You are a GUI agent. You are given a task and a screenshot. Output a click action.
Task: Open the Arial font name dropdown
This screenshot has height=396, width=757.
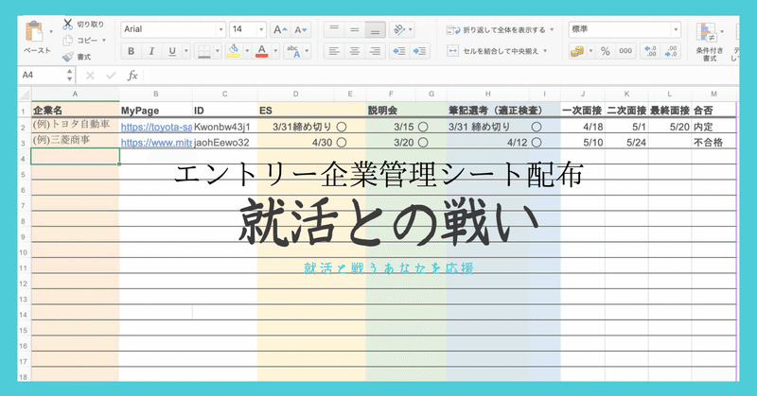[x=220, y=29]
